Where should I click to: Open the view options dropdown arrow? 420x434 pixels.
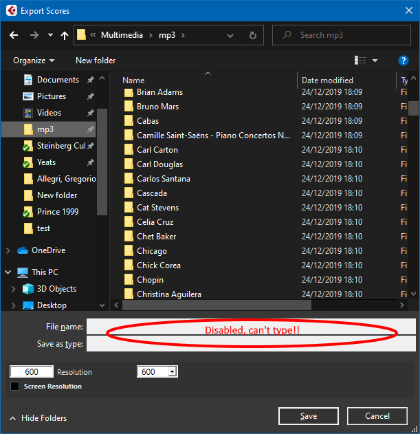(375, 61)
